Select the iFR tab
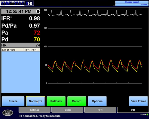 pos(133,110)
